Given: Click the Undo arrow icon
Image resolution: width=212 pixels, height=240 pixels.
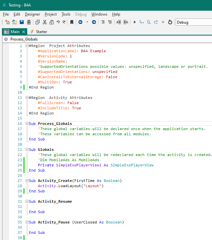Looking at the screenshot, I should 58,22.
